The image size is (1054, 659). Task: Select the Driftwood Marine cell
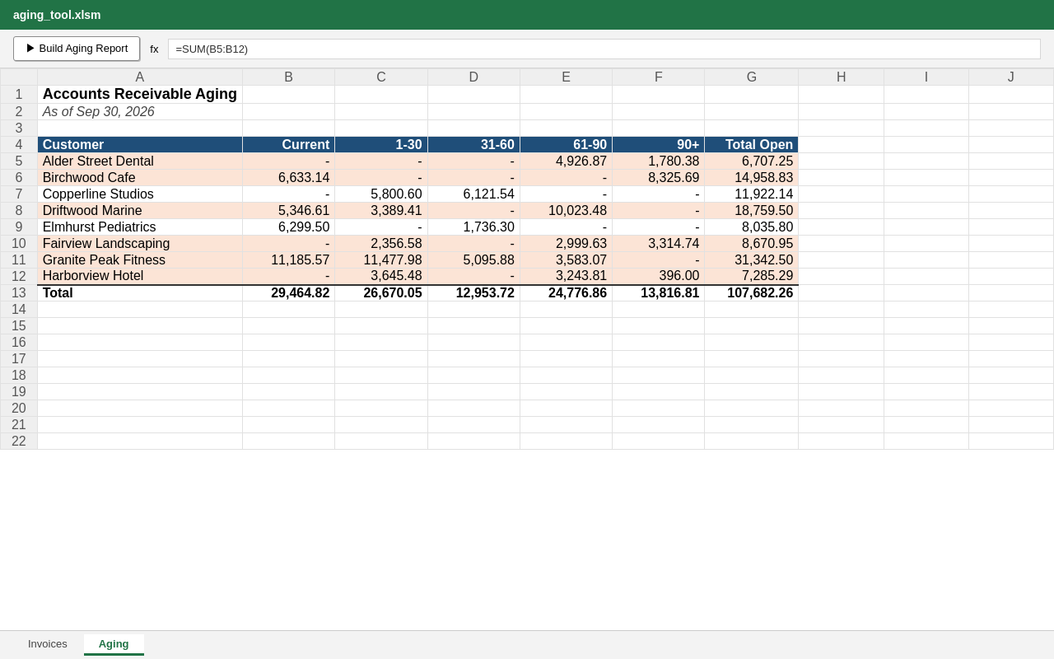point(140,211)
